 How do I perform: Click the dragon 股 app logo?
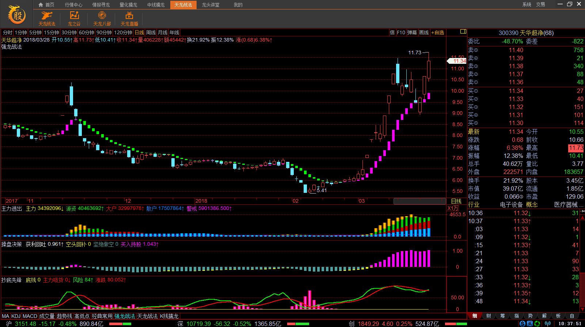point(17,15)
